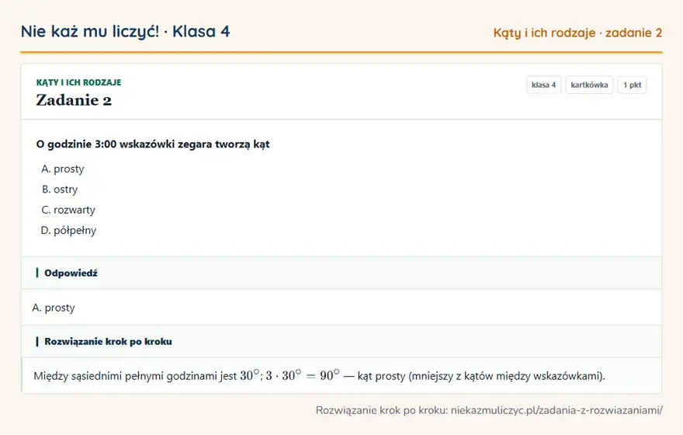Select answer option 'A. prosty' in the list

coord(63,169)
